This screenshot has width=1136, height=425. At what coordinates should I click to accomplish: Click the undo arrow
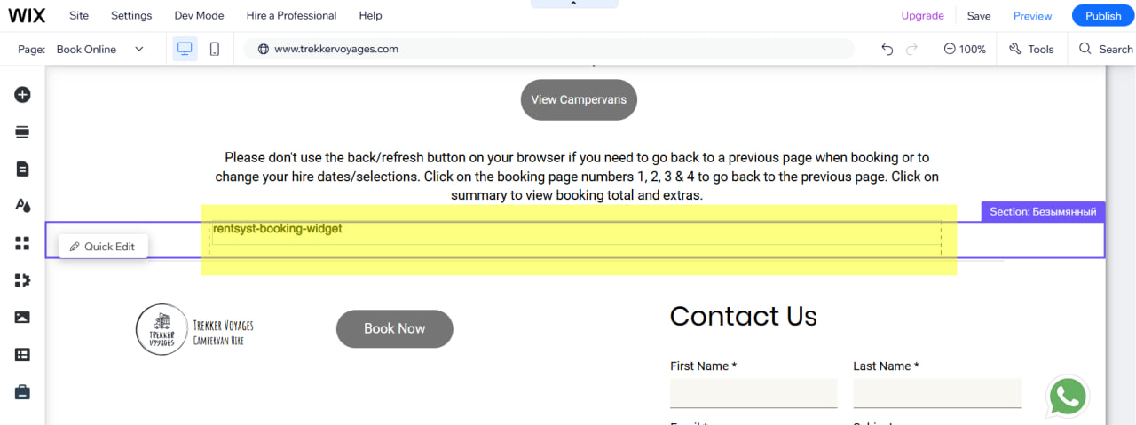pyautogui.click(x=887, y=50)
